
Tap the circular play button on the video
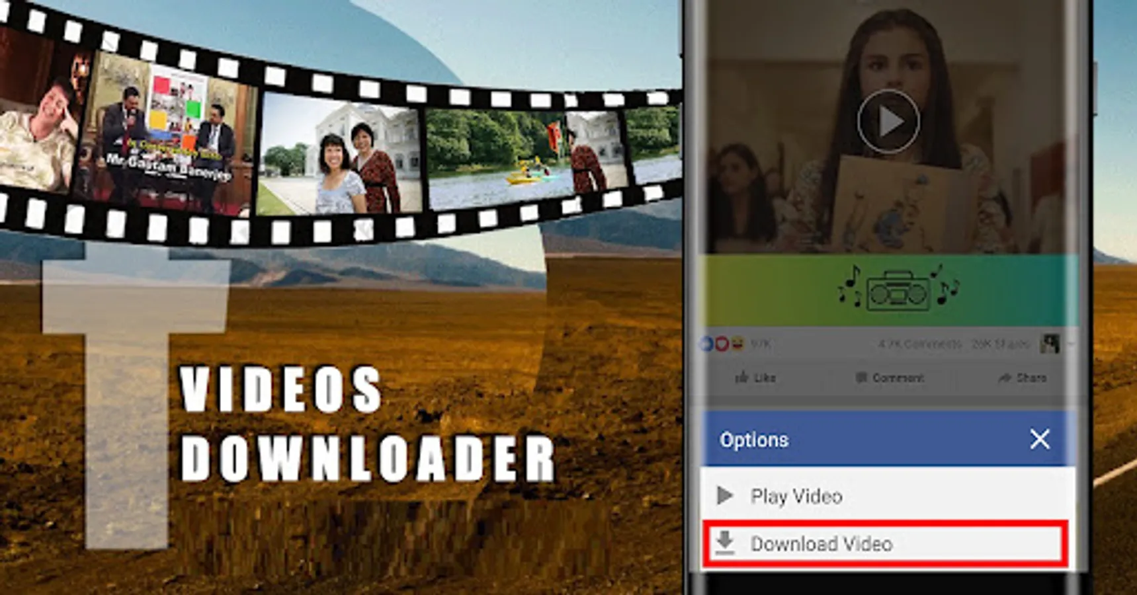point(888,122)
